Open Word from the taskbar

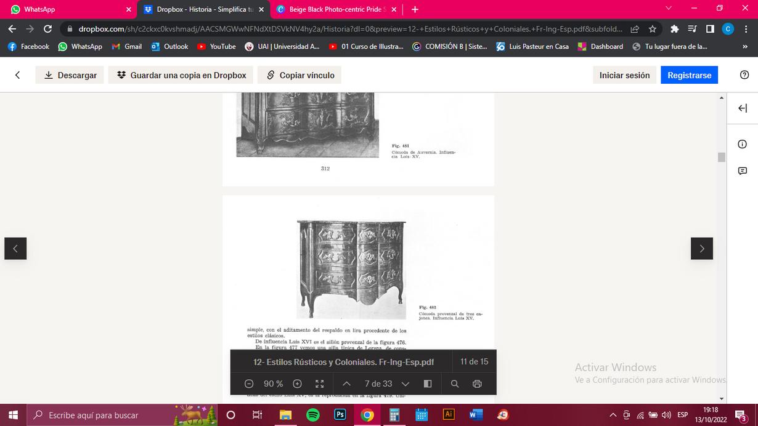[476, 415]
